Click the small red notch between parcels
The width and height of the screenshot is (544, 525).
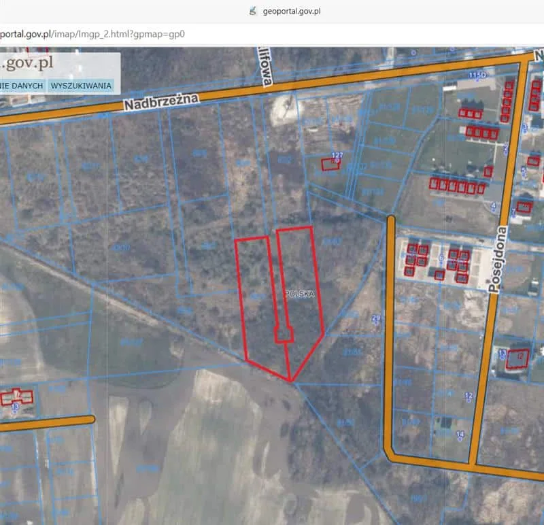click(284, 334)
